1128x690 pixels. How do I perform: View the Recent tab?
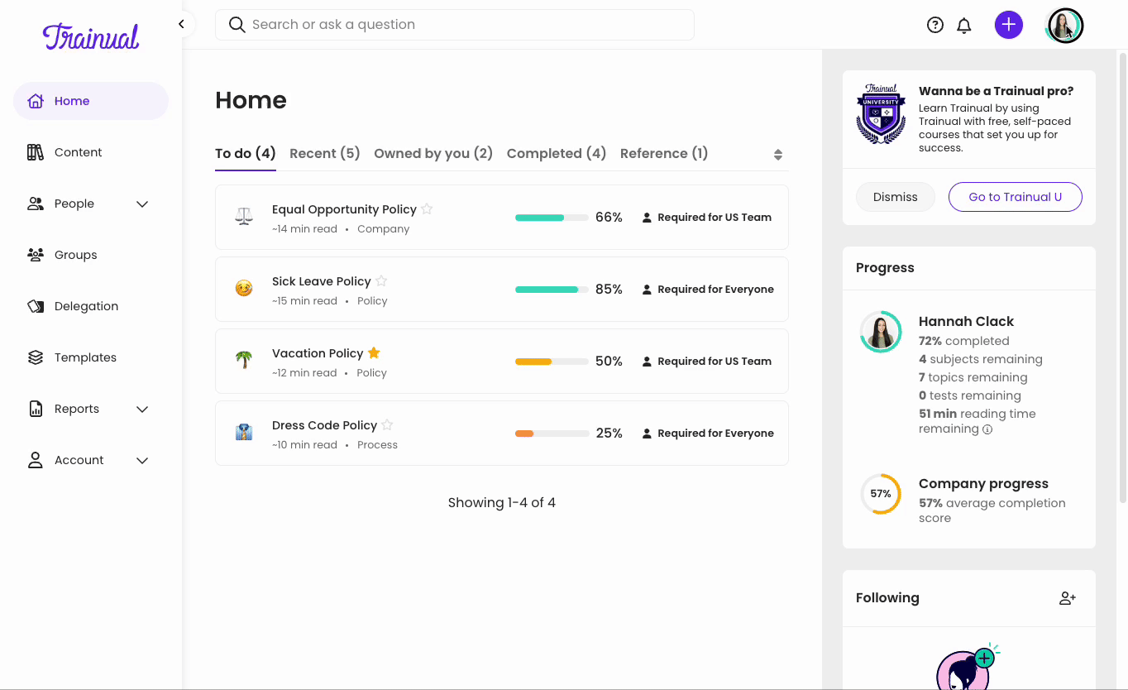(324, 153)
